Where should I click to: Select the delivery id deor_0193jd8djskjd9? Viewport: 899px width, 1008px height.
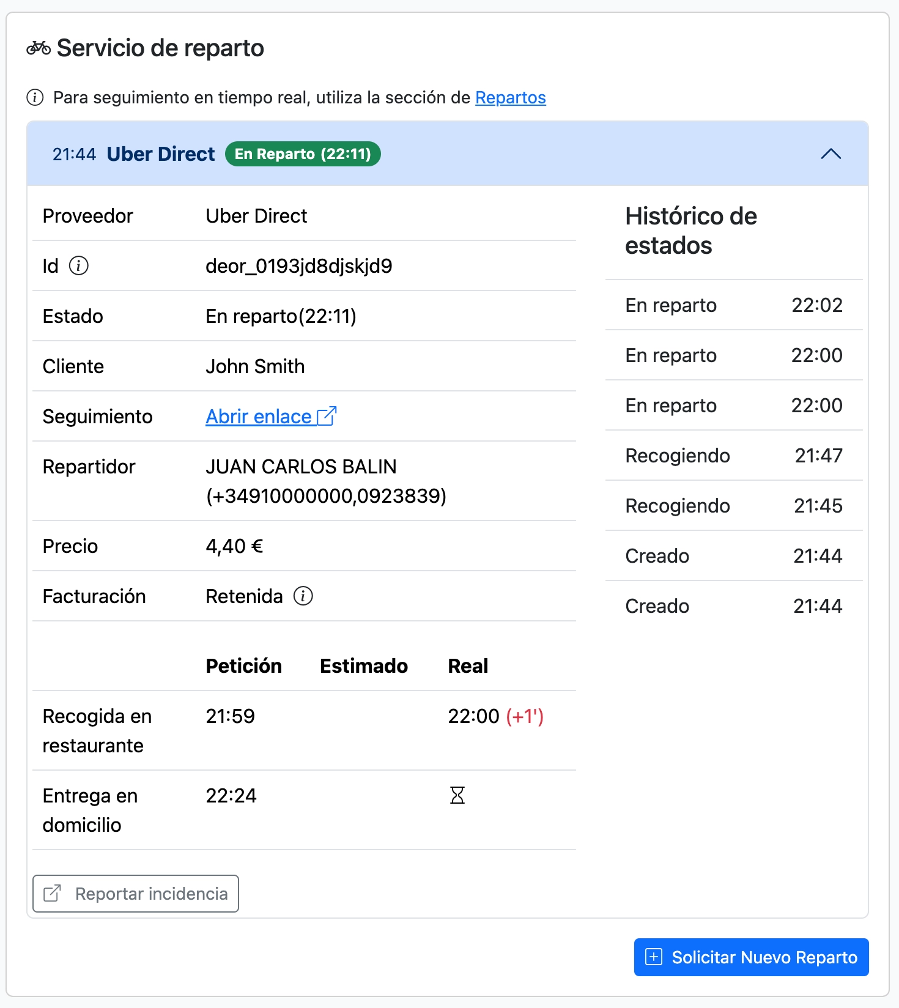click(299, 266)
